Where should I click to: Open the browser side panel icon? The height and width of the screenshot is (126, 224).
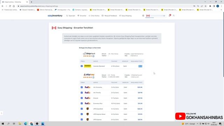[214, 6]
